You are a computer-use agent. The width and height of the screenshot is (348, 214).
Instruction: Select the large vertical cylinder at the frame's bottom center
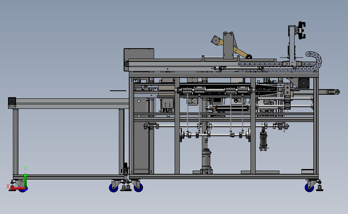pos(206,161)
